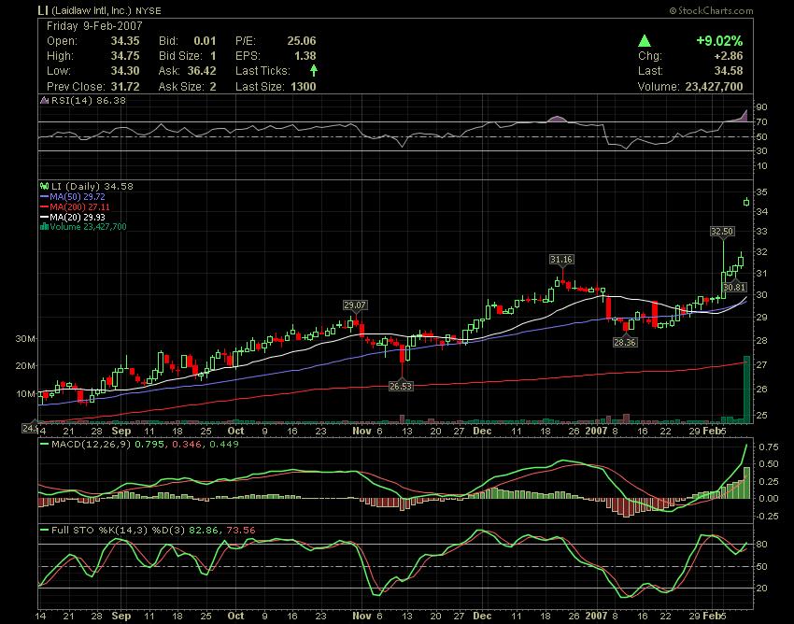Click the green Last Ticks up arrow

click(x=314, y=70)
